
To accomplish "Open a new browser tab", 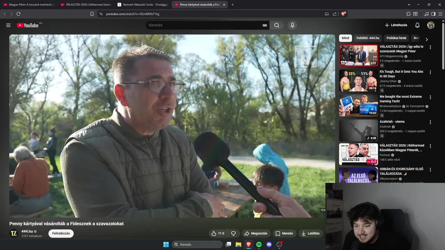I will [x=233, y=5].
